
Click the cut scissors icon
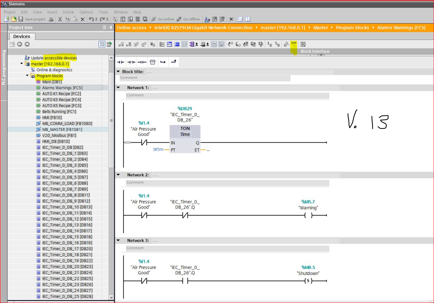(60, 19)
